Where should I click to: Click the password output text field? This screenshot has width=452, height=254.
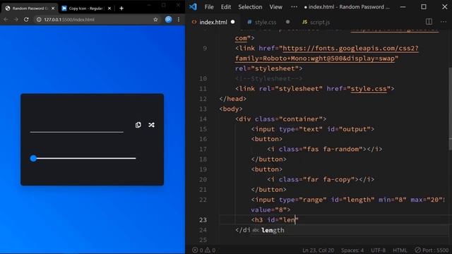point(77,126)
